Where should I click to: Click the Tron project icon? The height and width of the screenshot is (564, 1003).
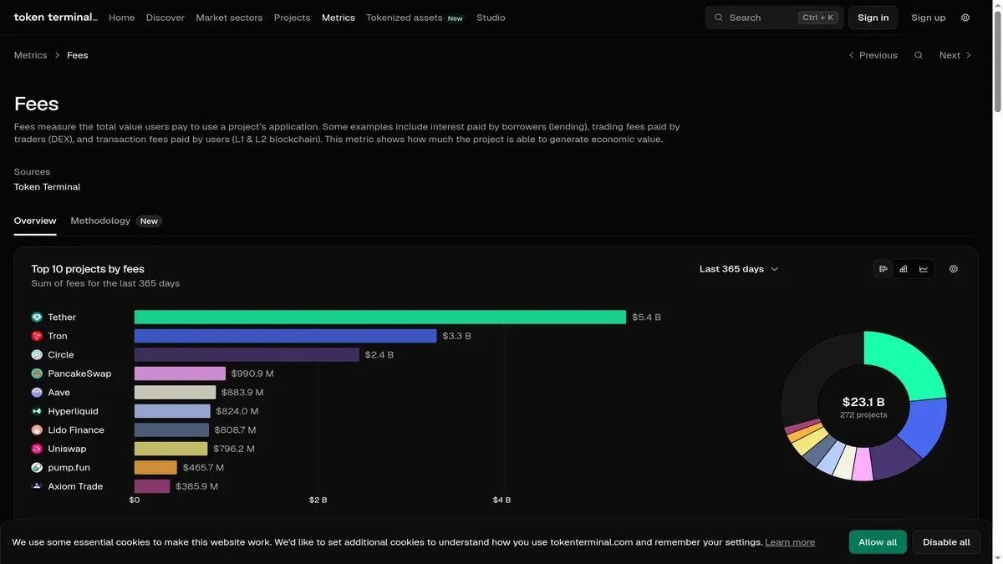(x=37, y=336)
